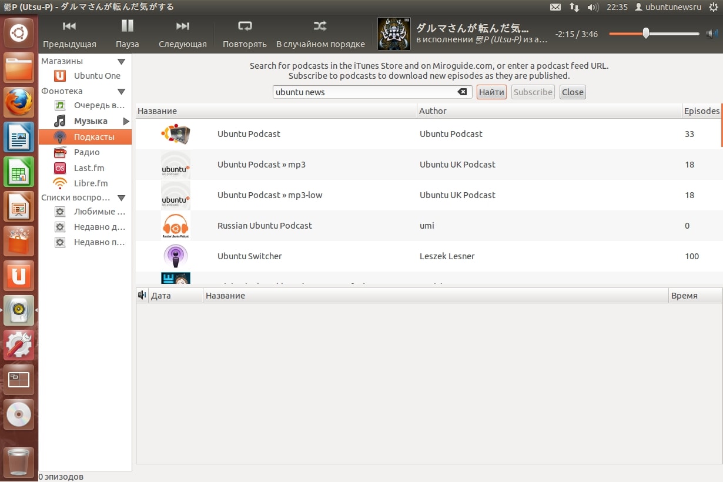The width and height of the screenshot is (723, 482).
Task: Collapse the Магазины section
Action: click(x=121, y=61)
